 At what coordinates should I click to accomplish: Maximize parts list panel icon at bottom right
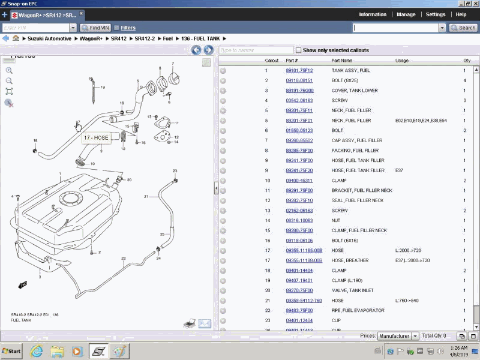coord(473,336)
